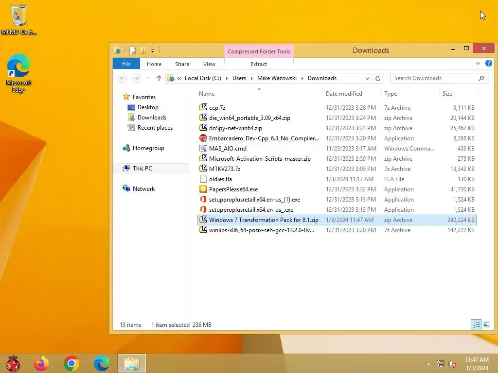Launch the Microsoft Edge desktop shortcut
Viewport: 498px width, 373px height.
pos(18,73)
